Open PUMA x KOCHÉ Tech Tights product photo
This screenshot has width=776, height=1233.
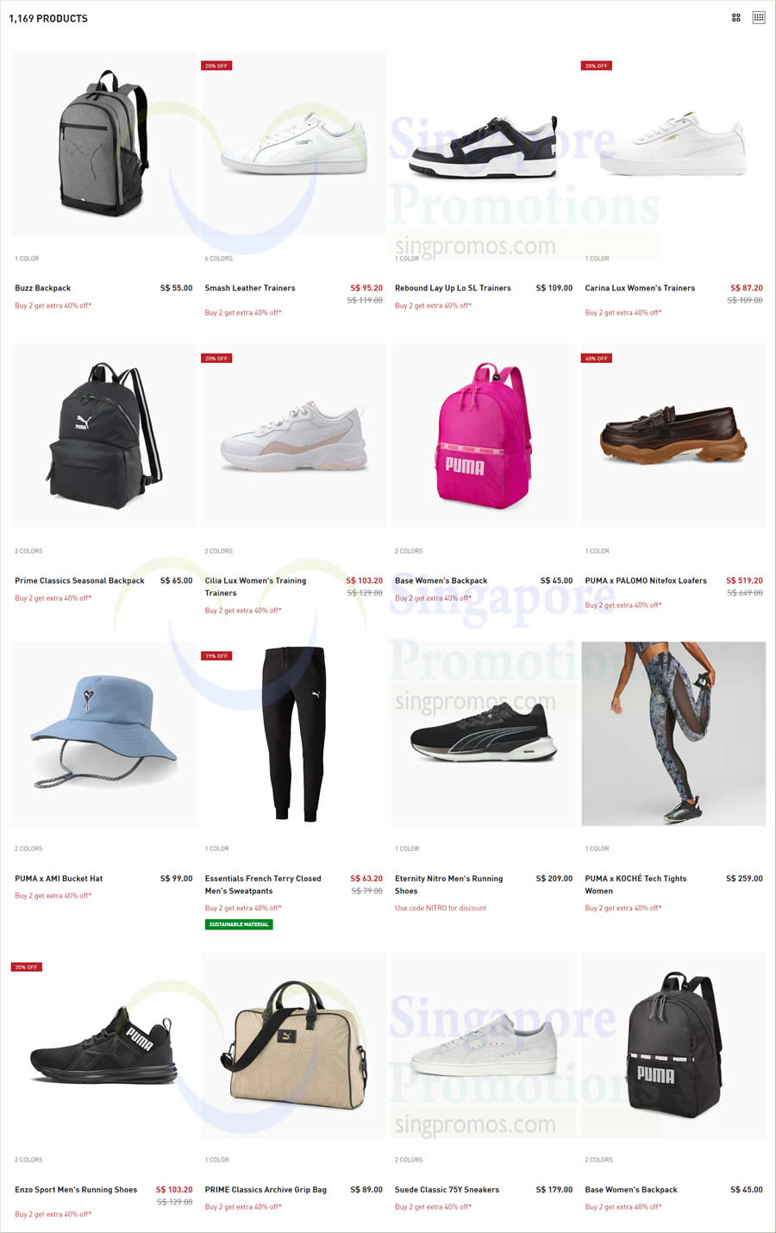coord(673,733)
